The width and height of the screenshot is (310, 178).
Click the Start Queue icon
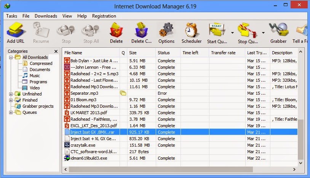click(217, 30)
